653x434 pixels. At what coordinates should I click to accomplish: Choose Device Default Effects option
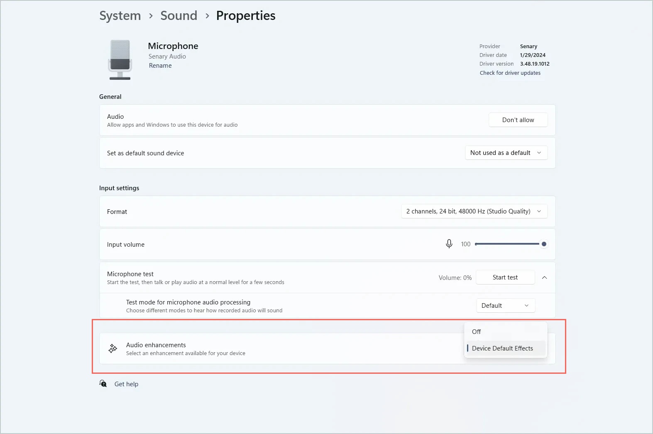[x=502, y=348]
